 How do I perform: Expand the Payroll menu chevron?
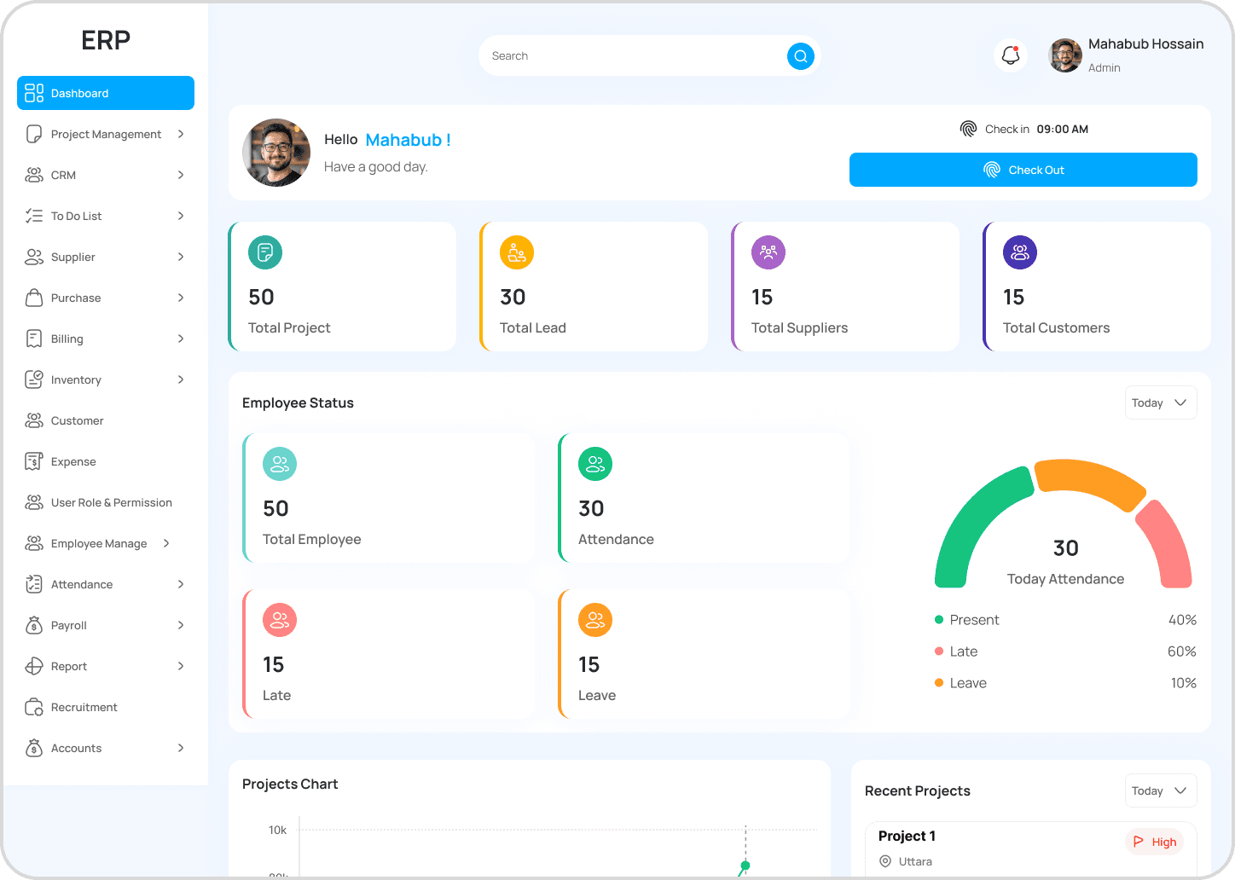click(181, 625)
